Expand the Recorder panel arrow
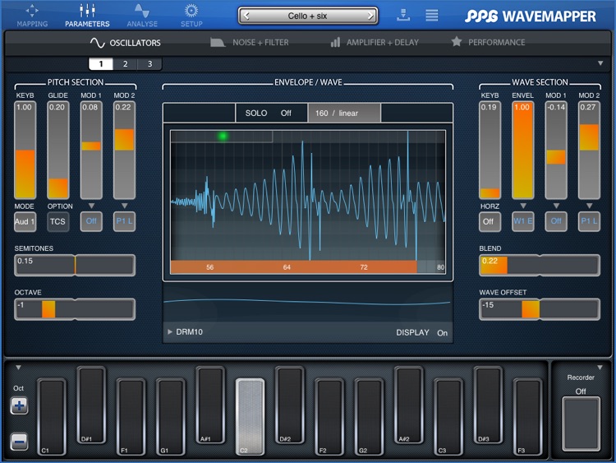The width and height of the screenshot is (616, 463). click(x=600, y=368)
